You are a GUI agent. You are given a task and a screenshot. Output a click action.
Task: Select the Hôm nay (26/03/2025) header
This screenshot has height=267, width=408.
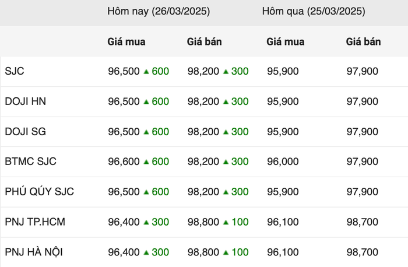(159, 12)
